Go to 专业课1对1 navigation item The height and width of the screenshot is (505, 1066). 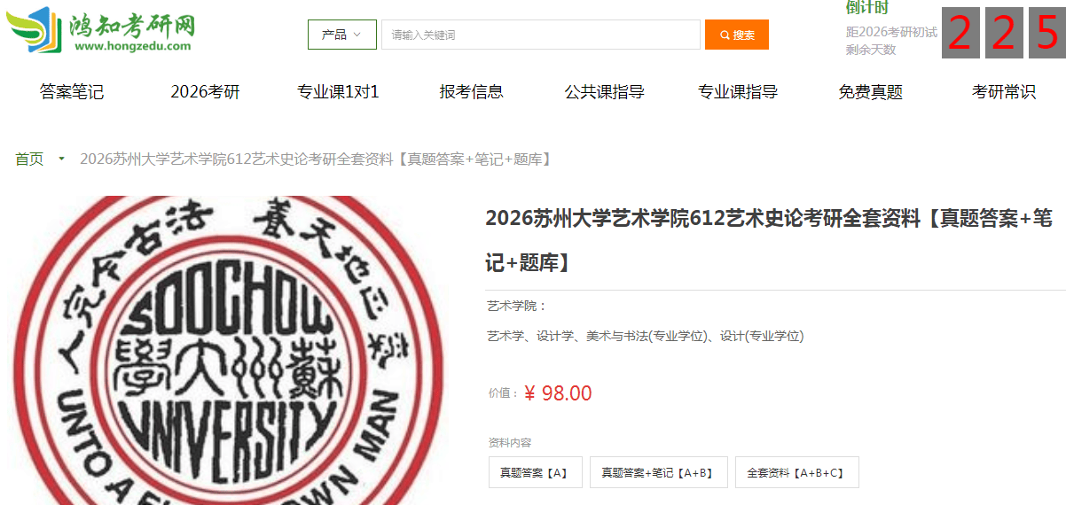(338, 91)
